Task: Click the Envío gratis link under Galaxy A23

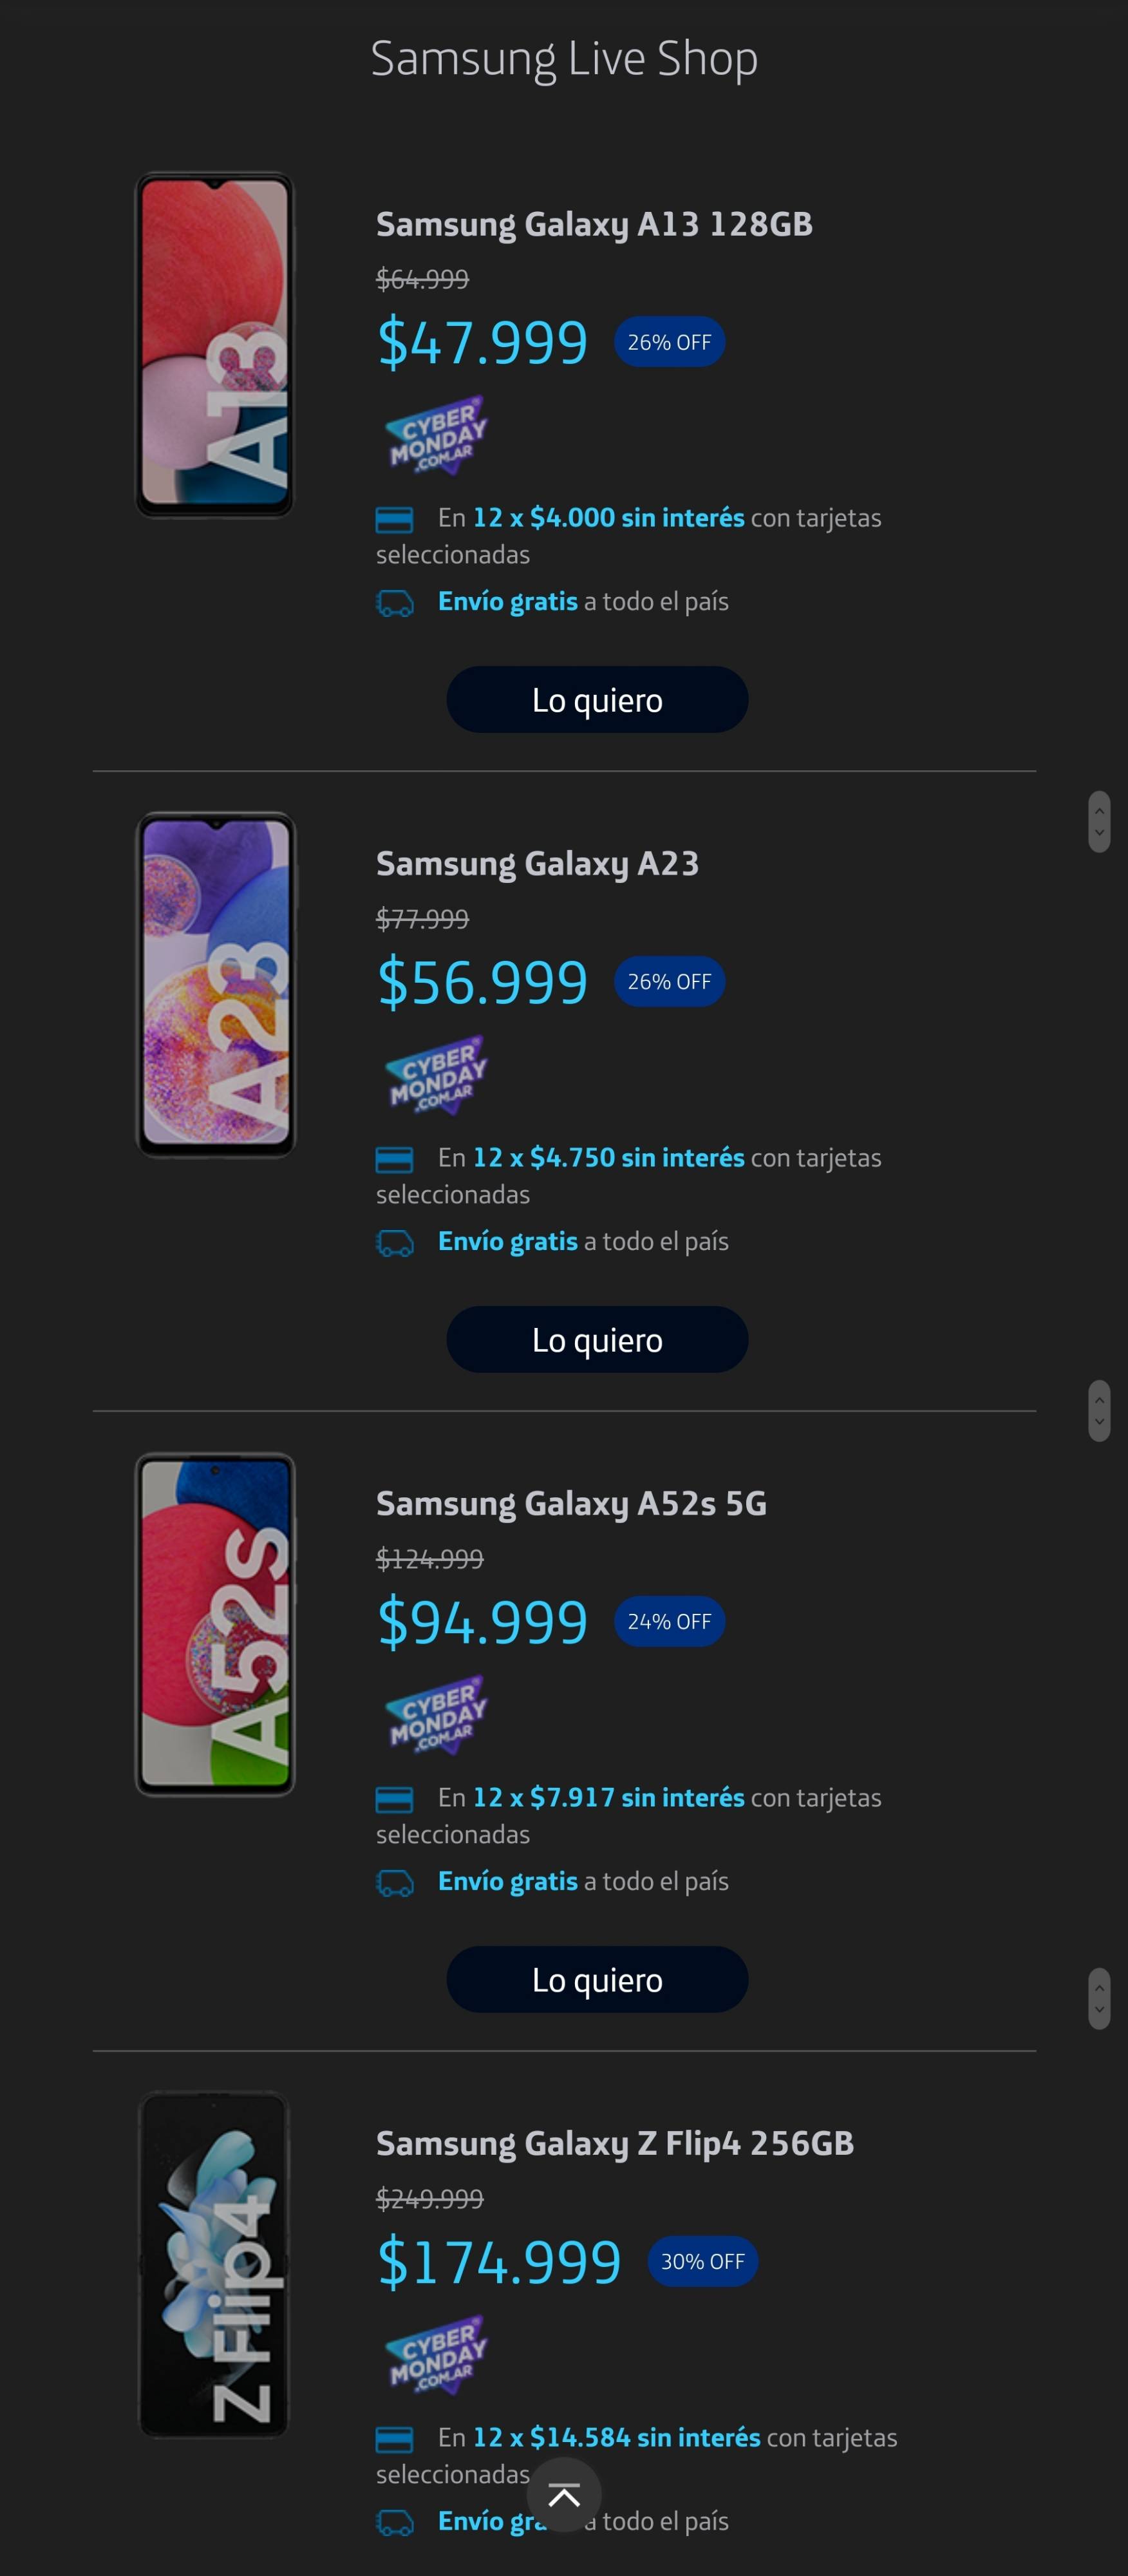Action: click(x=507, y=1240)
